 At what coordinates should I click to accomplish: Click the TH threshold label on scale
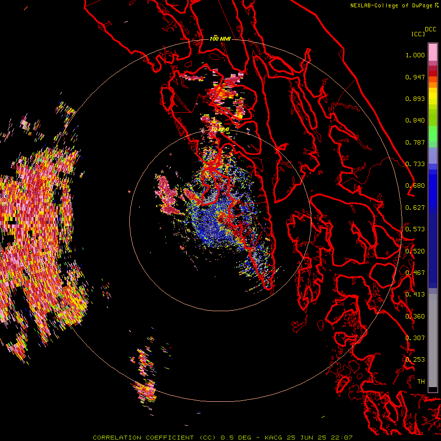(421, 382)
